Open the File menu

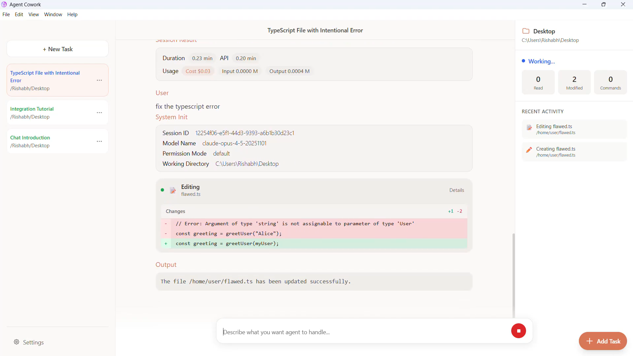[x=6, y=15]
